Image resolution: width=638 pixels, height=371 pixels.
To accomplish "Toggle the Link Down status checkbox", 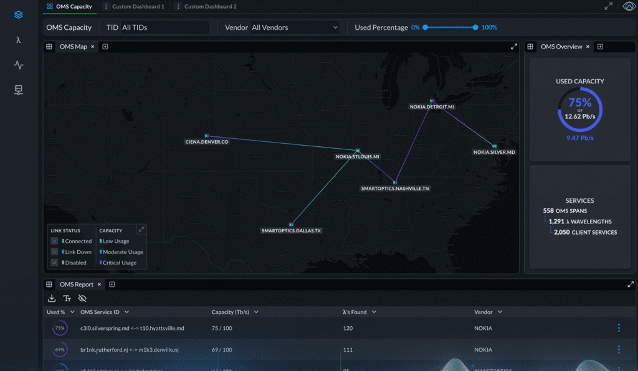I will point(54,252).
